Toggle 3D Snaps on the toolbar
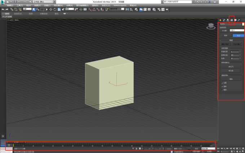245x153 pixels. [90, 9]
